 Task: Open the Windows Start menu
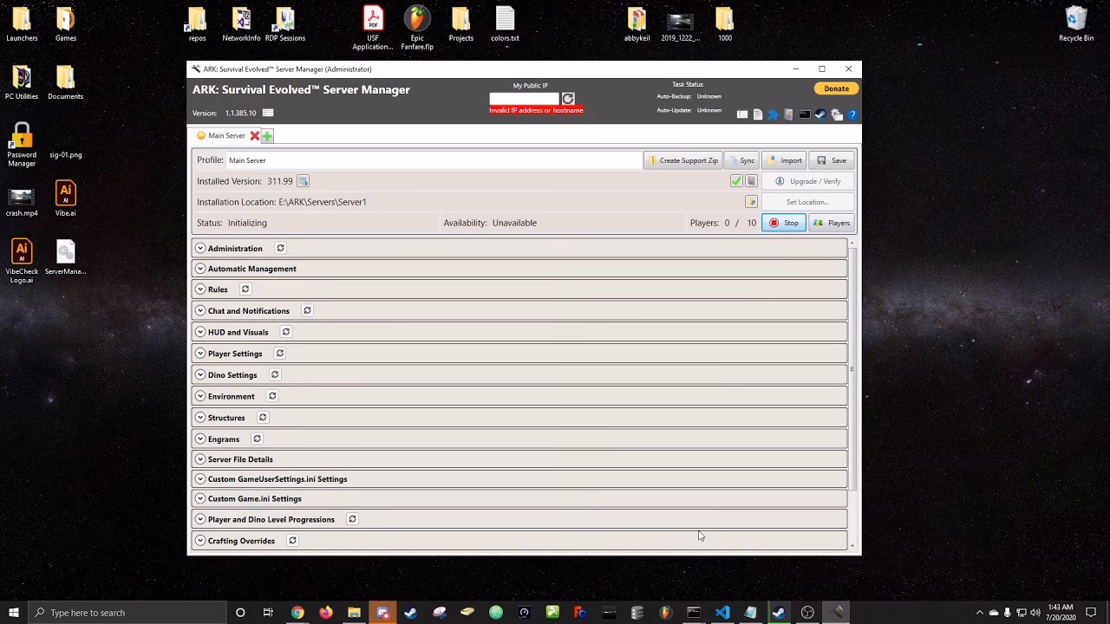coord(14,613)
